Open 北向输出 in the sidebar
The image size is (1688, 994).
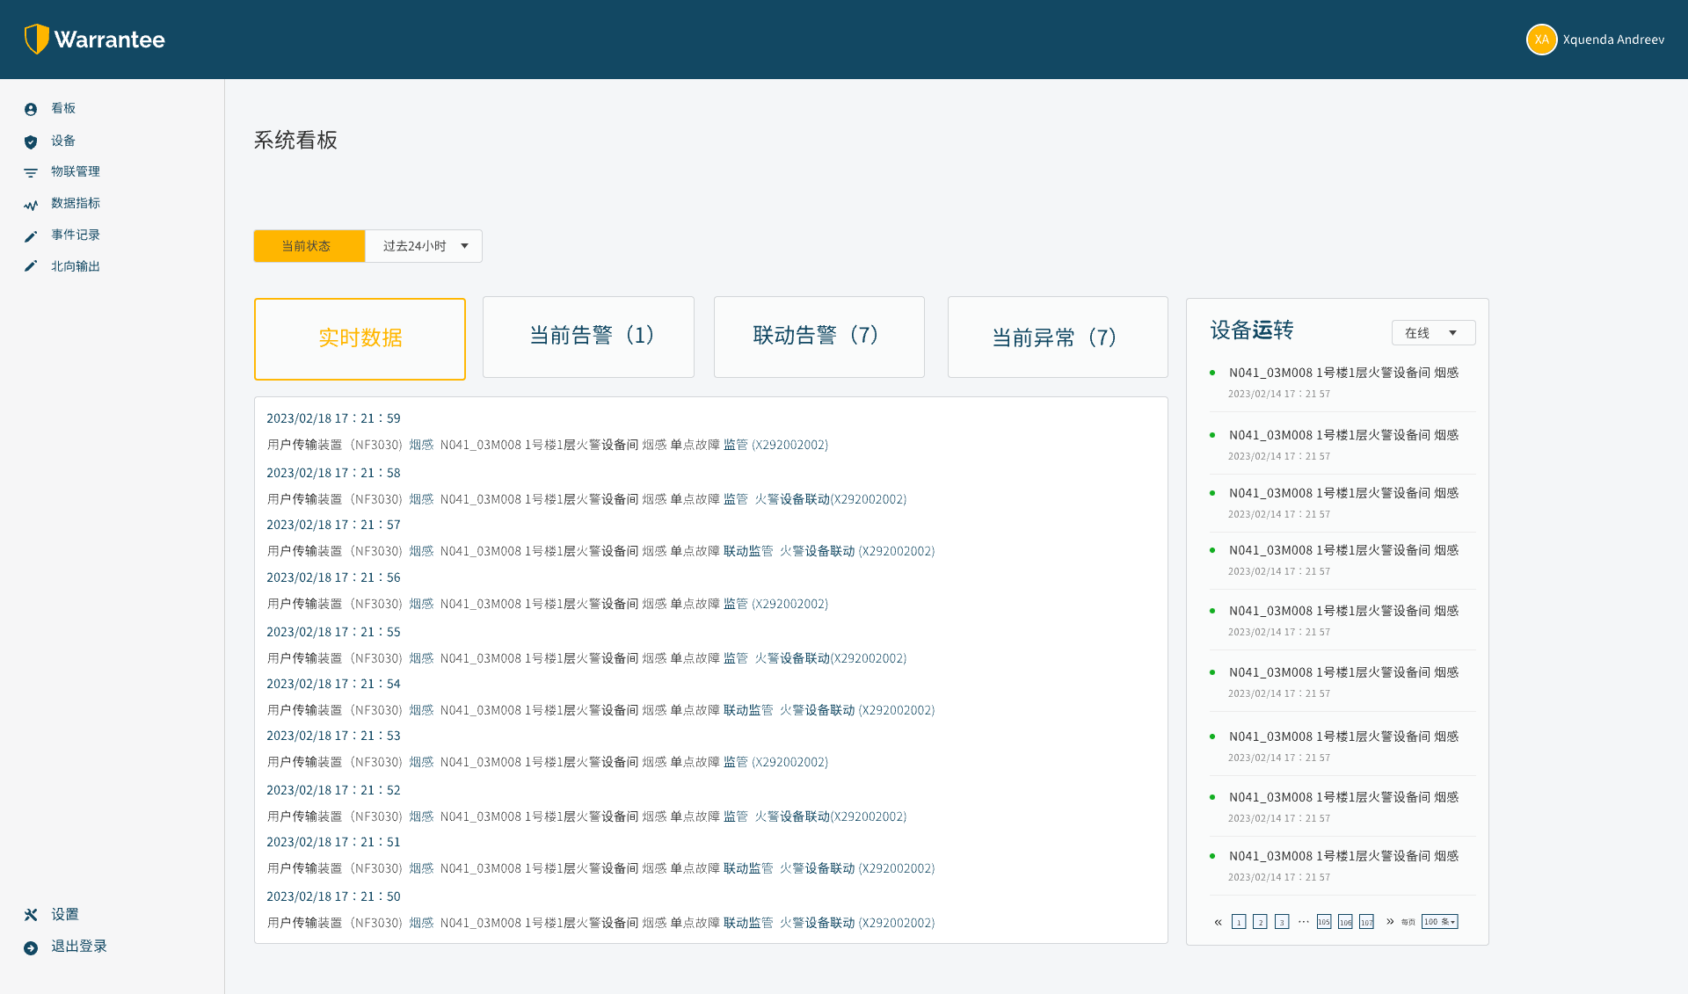point(76,266)
